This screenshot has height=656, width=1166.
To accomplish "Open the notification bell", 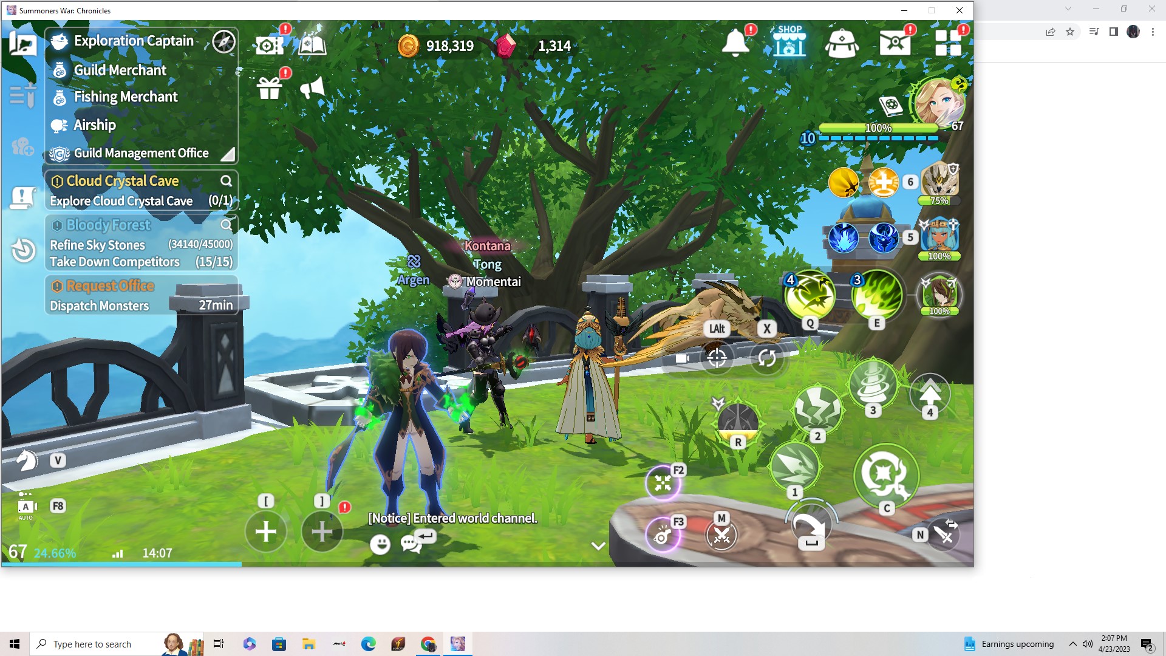I will coord(735,43).
